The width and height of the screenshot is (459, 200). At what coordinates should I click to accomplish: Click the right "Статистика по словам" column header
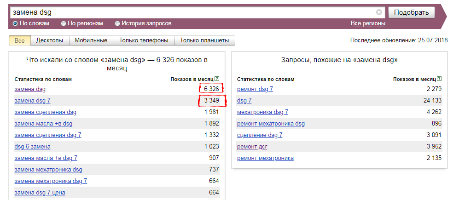266,79
